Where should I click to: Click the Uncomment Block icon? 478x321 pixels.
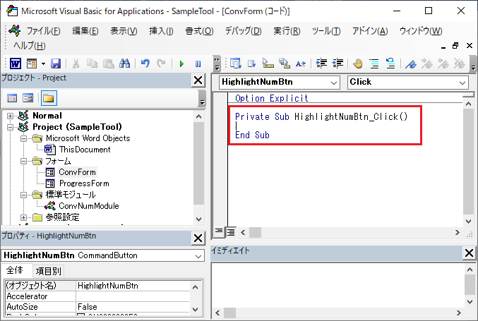(x=390, y=63)
